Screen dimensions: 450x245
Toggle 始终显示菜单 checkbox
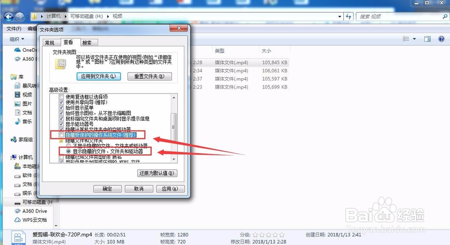[x=61, y=108]
